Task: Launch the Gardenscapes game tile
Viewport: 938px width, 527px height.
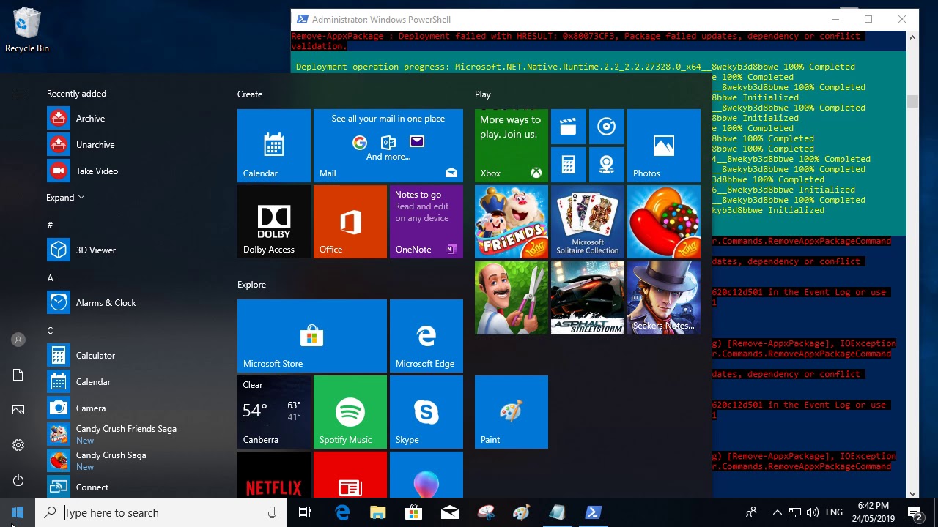Action: [512, 298]
